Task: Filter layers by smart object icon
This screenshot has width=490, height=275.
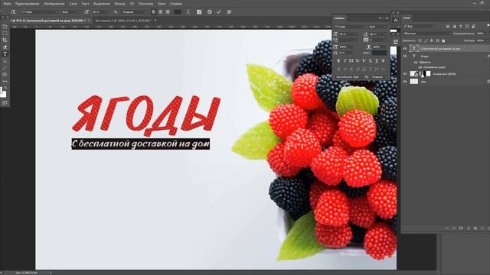Action: 473,26
